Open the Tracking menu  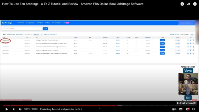[47, 23]
